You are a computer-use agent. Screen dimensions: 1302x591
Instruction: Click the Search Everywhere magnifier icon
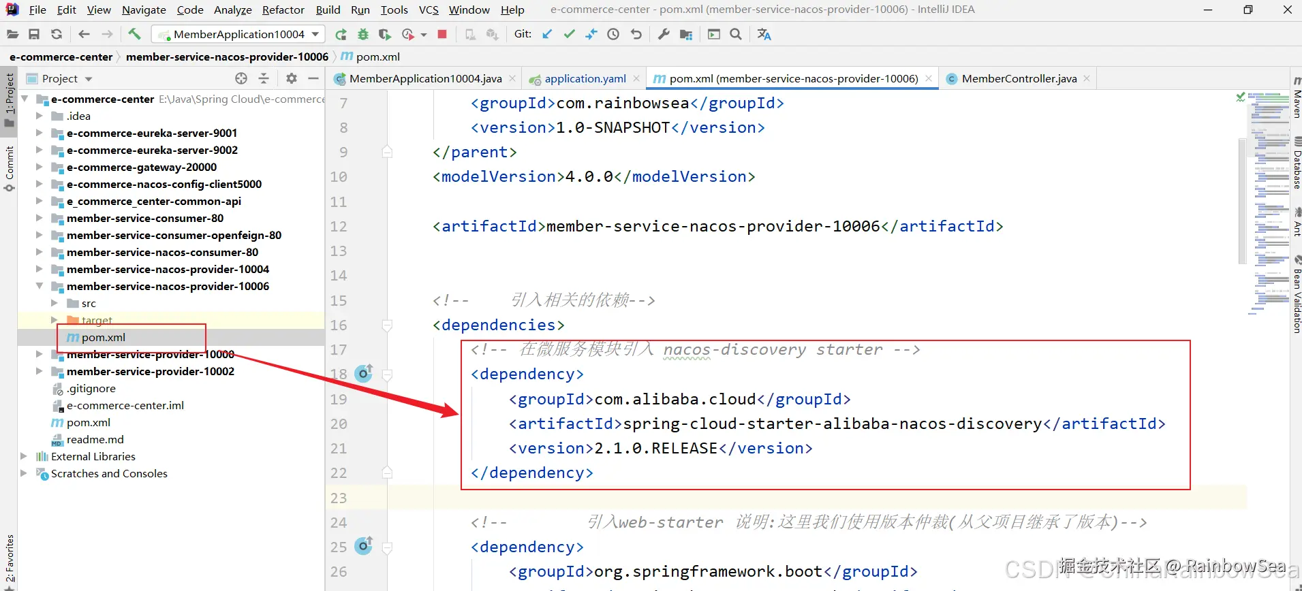(x=736, y=34)
